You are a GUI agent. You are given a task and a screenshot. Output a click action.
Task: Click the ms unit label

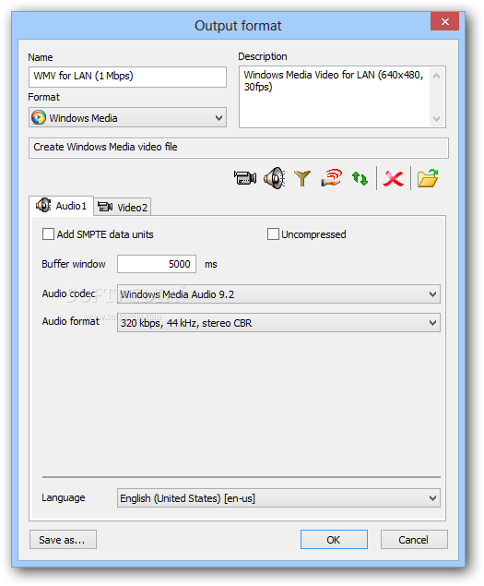pos(211,264)
